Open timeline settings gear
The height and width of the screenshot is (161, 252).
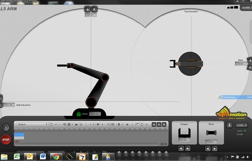(x=119, y=124)
